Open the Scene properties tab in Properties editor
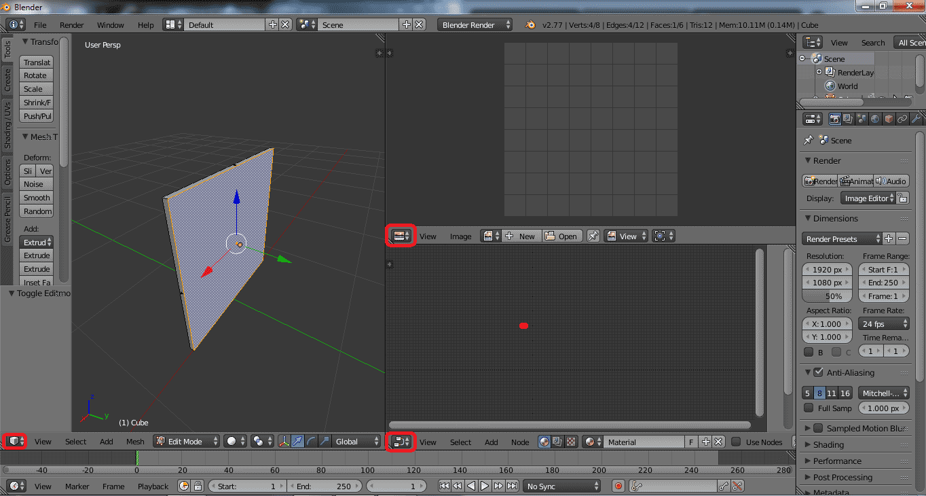 pyautogui.click(x=862, y=119)
